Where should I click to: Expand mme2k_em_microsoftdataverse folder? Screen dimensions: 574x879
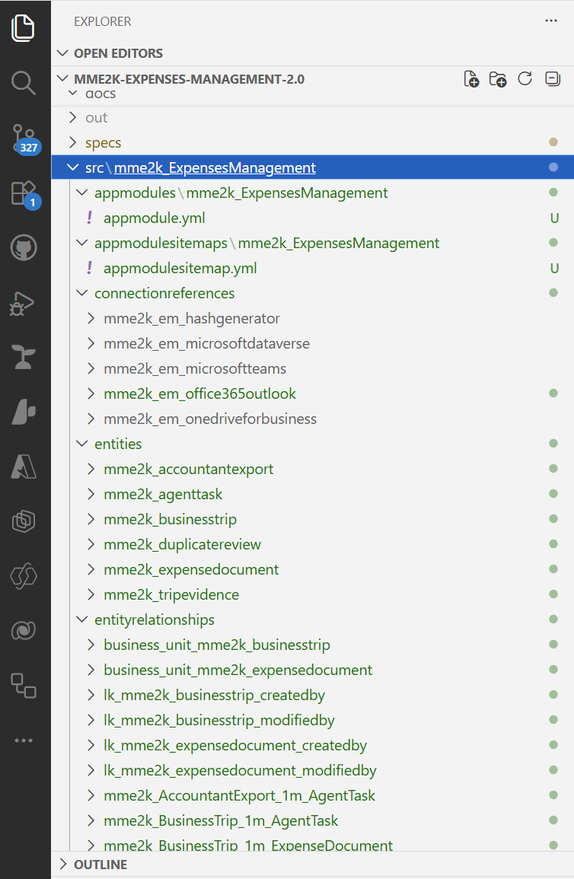[x=312, y=344]
